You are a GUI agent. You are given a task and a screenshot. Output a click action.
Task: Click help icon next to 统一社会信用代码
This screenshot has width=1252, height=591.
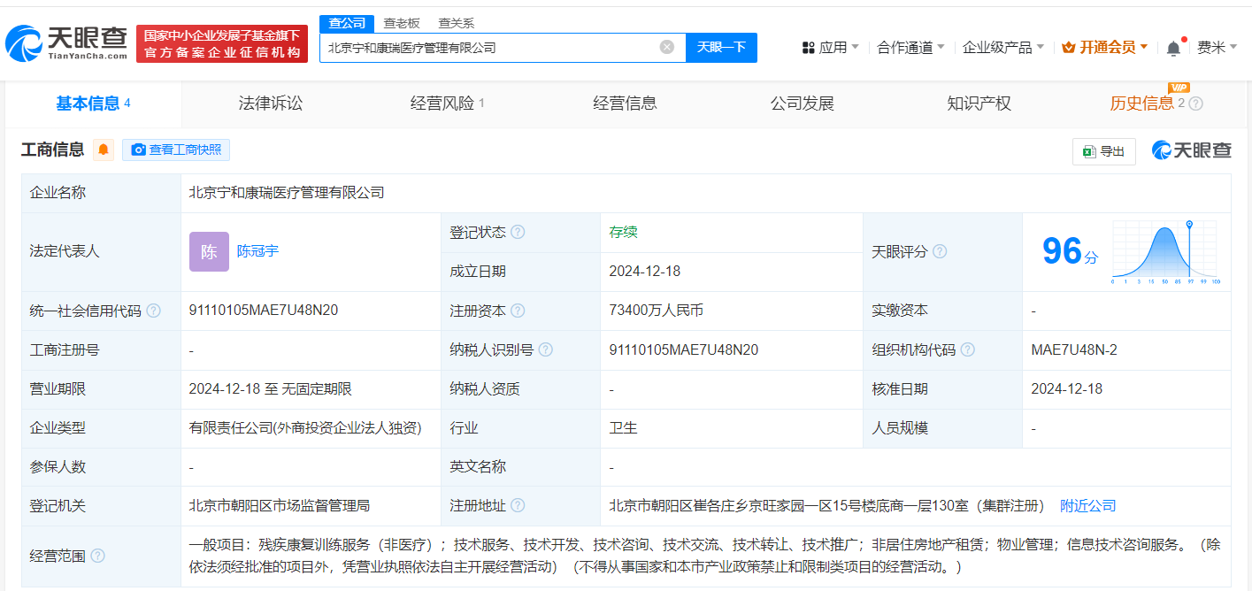coord(154,311)
